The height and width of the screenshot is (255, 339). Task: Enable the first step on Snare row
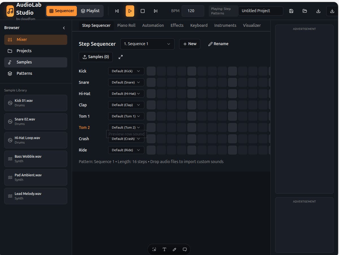click(x=151, y=82)
